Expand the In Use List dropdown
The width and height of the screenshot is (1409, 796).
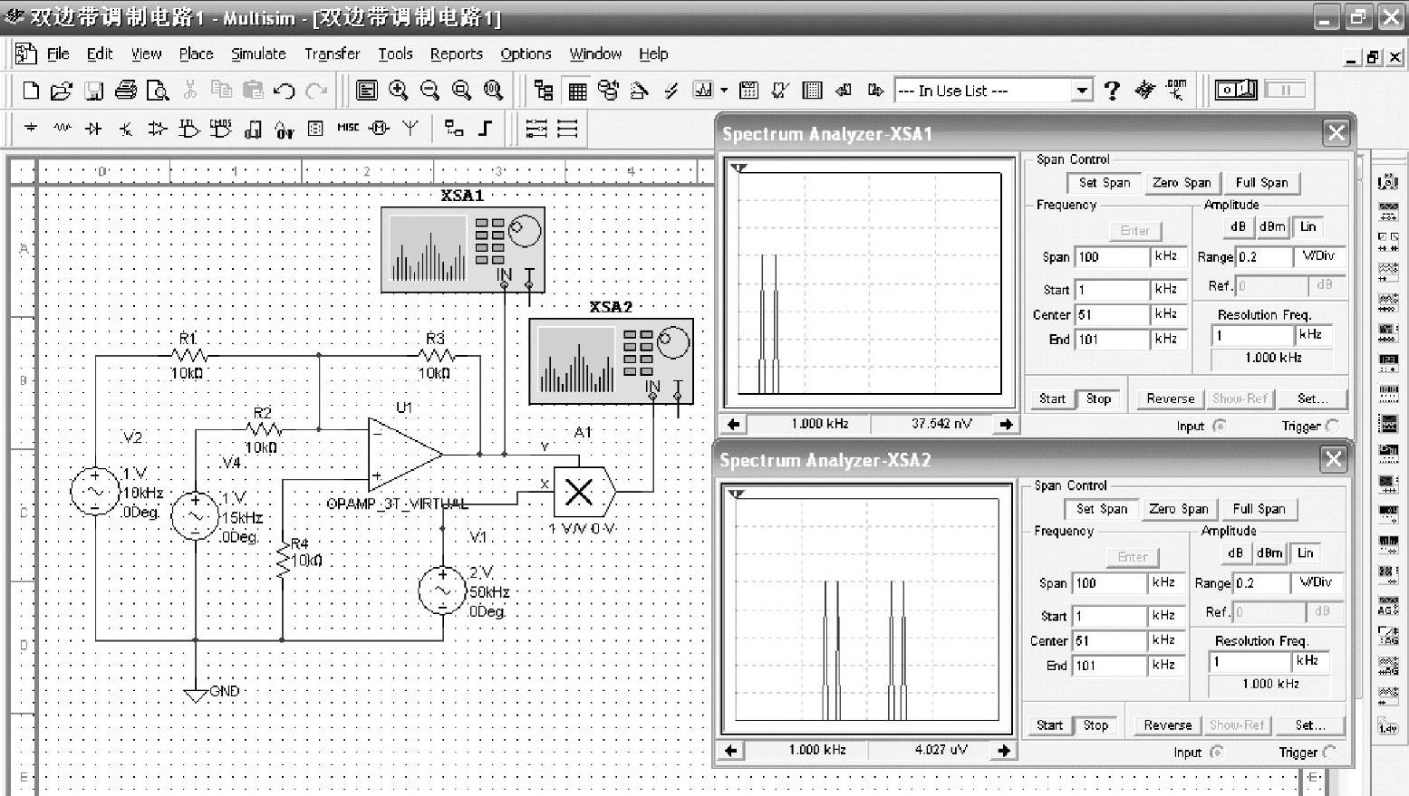pyautogui.click(x=1082, y=91)
